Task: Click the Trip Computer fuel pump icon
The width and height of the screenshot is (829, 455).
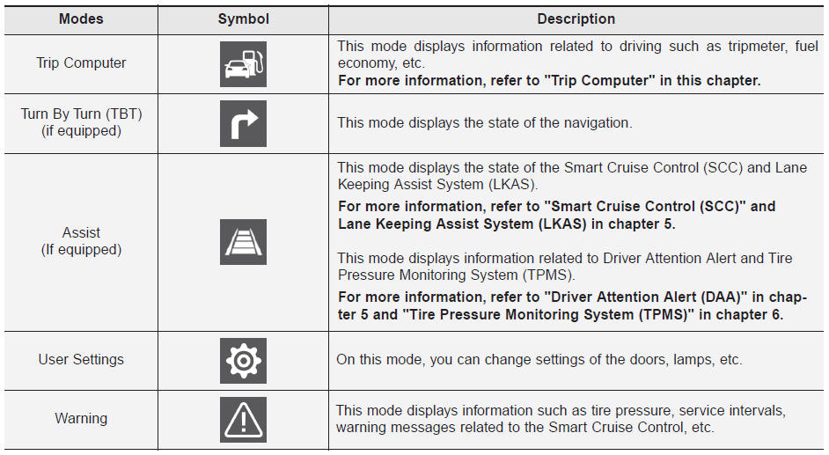Action: 243,64
